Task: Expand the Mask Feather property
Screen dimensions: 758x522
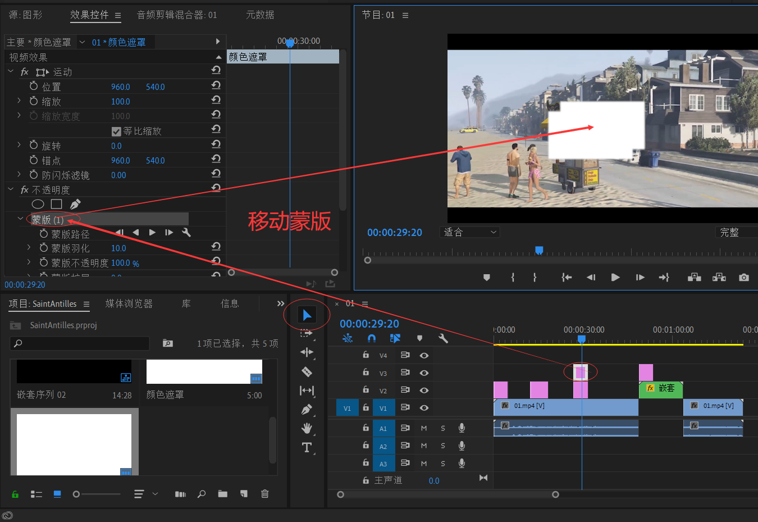Action: click(29, 247)
